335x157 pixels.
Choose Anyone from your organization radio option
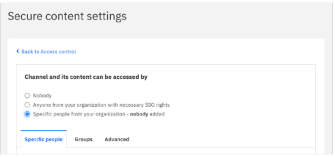point(27,105)
